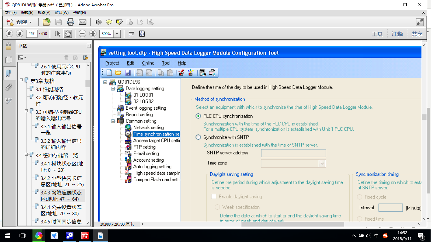Select PLC CPU synchronization radio button
The height and width of the screenshot is (242, 447).
pyautogui.click(x=198, y=116)
